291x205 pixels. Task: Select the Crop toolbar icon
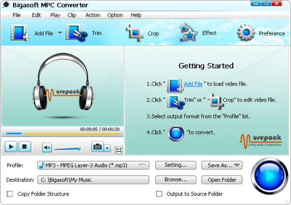(x=135, y=33)
